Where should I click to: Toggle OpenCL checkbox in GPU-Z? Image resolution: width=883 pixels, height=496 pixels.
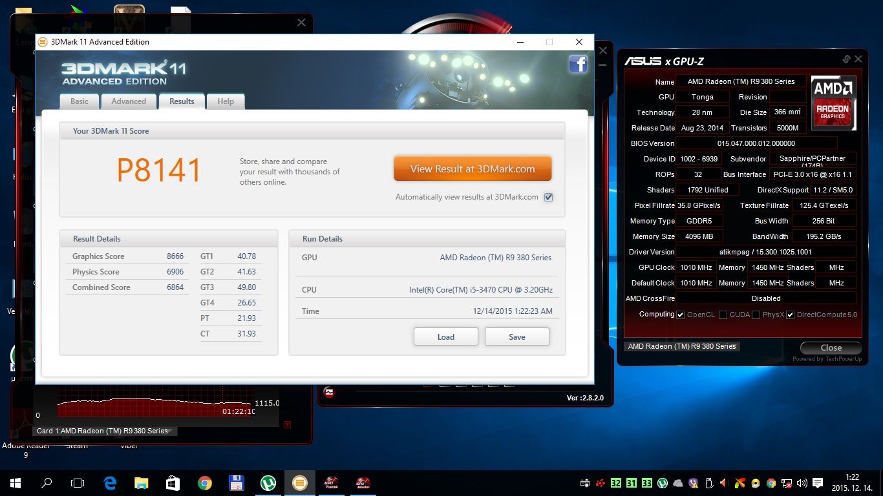[x=680, y=315]
